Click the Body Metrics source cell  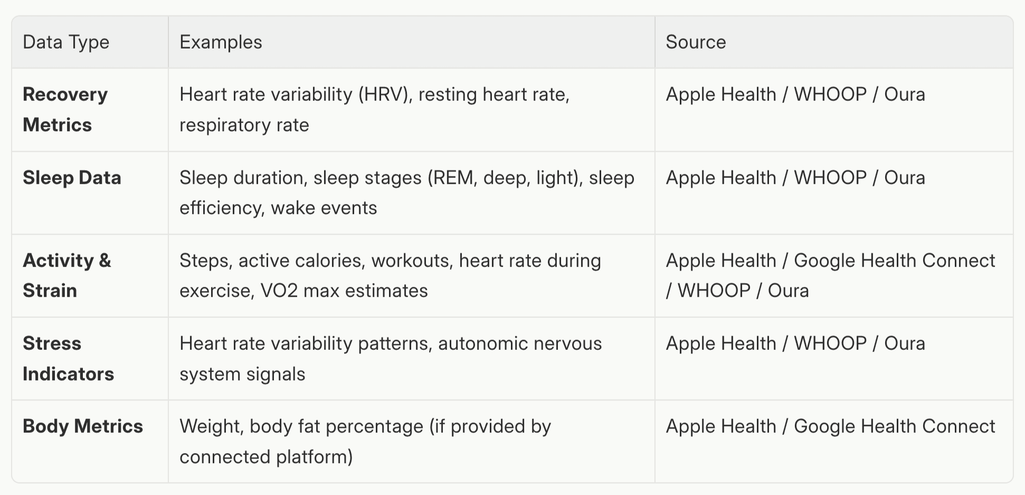(x=830, y=426)
